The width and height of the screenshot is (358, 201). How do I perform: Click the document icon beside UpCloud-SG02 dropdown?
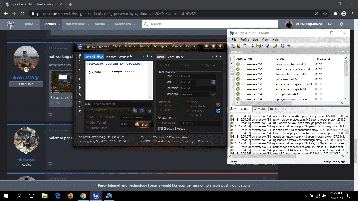click(x=135, y=110)
